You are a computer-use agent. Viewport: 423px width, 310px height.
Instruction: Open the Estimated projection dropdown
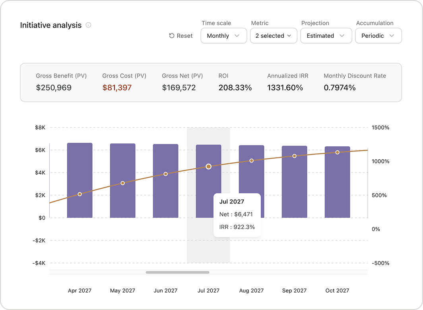[x=326, y=36]
